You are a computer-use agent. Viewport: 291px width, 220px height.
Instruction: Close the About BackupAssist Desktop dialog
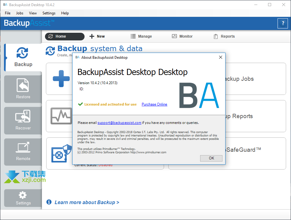[221, 57]
